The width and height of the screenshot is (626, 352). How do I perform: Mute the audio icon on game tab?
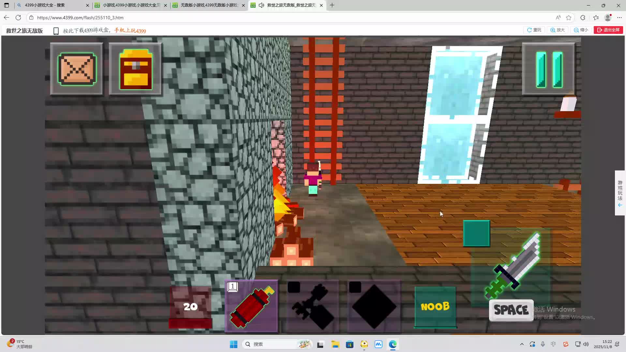(261, 5)
